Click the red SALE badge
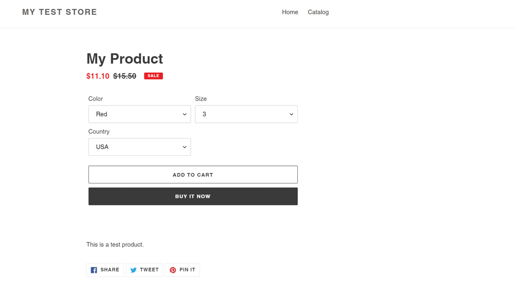This screenshot has width=515, height=289. pos(153,75)
